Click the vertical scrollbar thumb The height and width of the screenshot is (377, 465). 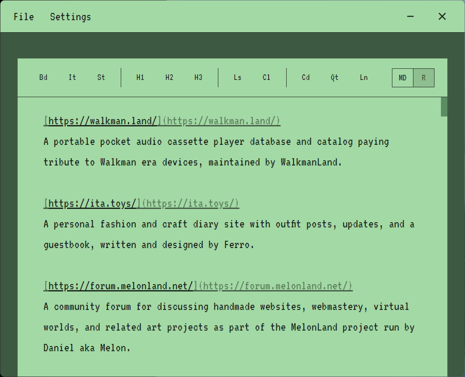point(444,107)
